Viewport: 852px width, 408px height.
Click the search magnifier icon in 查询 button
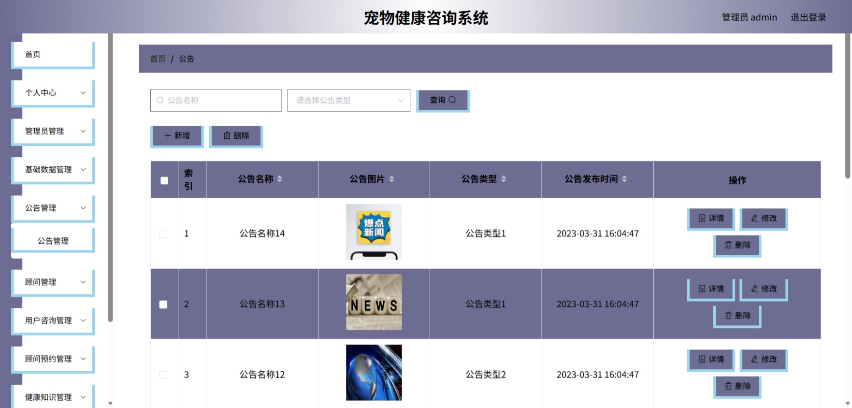pyautogui.click(x=452, y=100)
